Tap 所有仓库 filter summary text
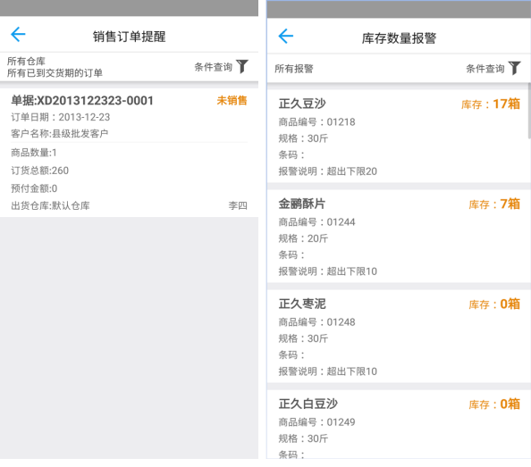531x467 pixels. (26, 62)
